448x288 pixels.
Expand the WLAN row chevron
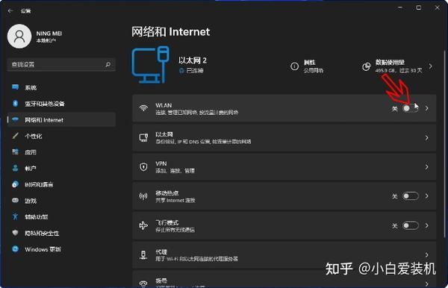427,108
